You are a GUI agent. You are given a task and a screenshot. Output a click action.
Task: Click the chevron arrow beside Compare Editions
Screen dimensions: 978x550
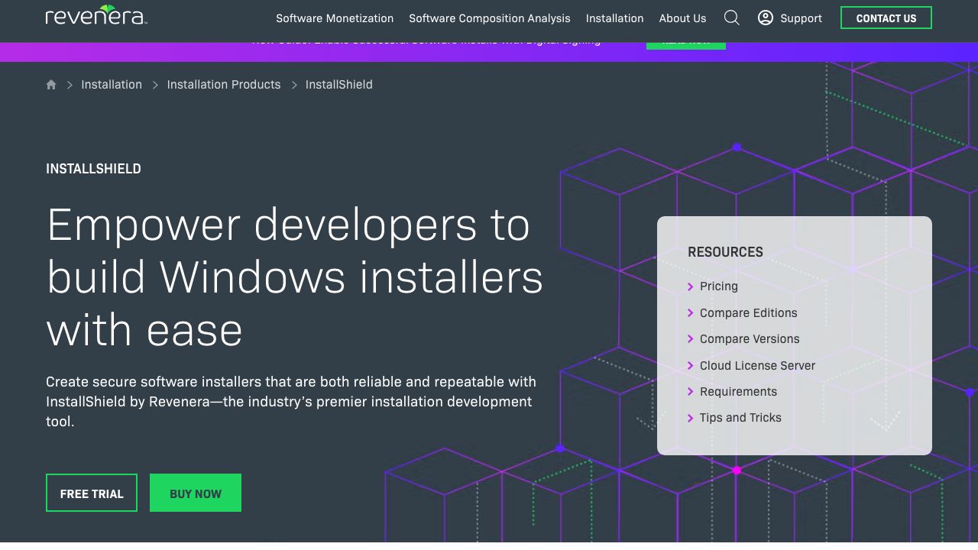(x=691, y=313)
